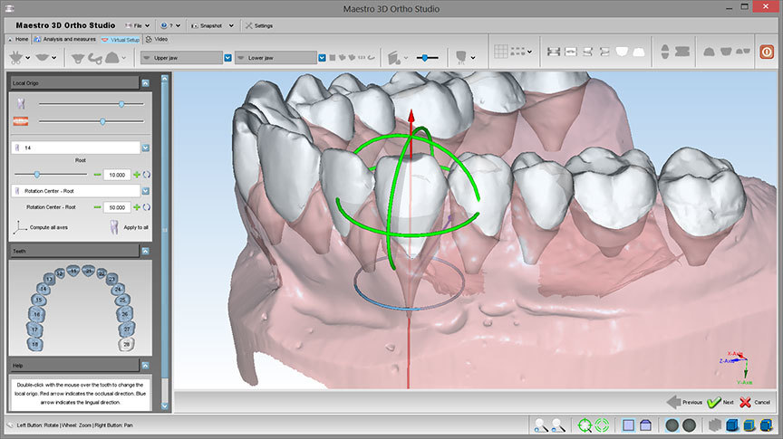Viewport: 783px width, 439px height.
Task: Select tooth 16 in the arch diagram
Action: click(36, 315)
